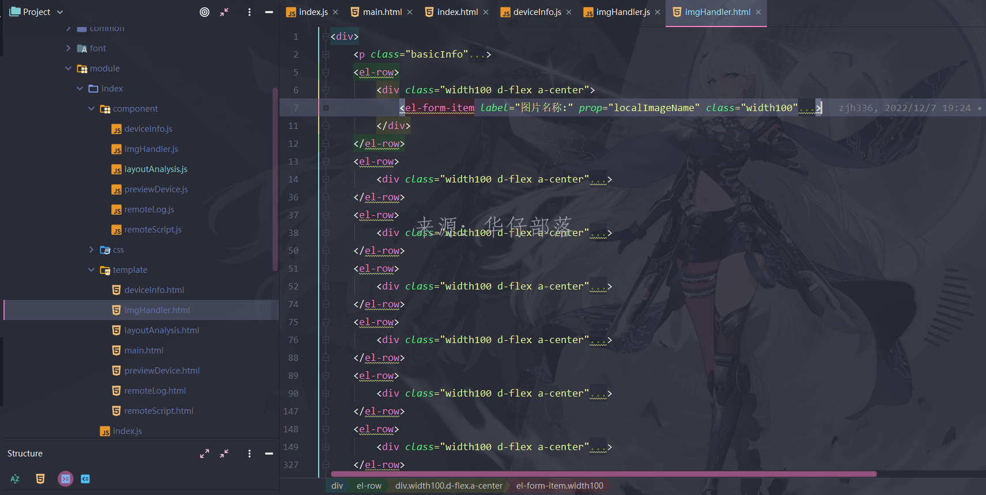Toggle the purple script view in Structure

tap(66, 479)
